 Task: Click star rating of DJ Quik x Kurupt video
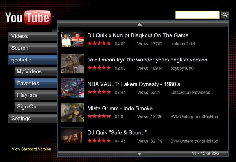[99, 43]
